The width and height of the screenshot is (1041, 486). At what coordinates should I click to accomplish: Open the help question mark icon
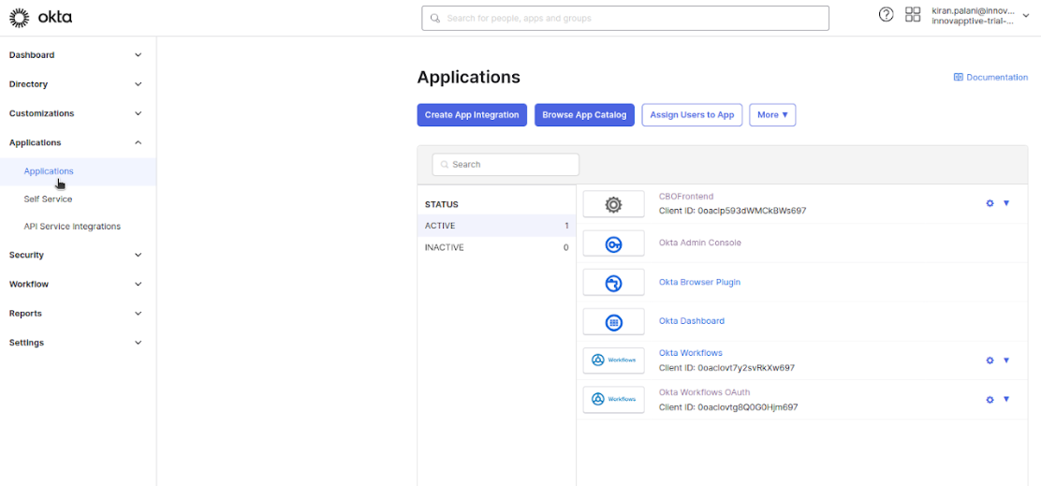click(886, 15)
